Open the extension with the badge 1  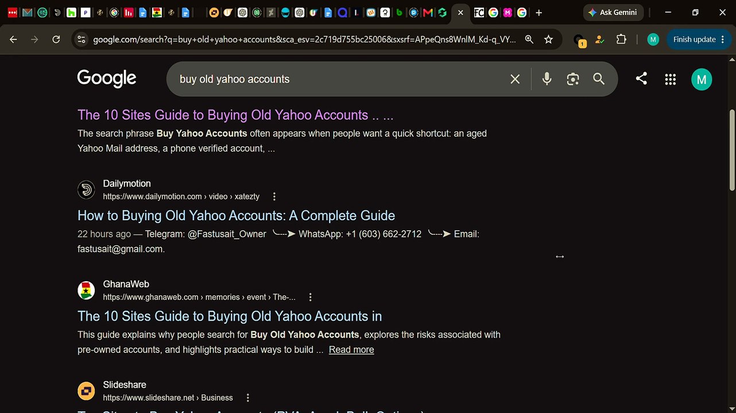pyautogui.click(x=580, y=40)
